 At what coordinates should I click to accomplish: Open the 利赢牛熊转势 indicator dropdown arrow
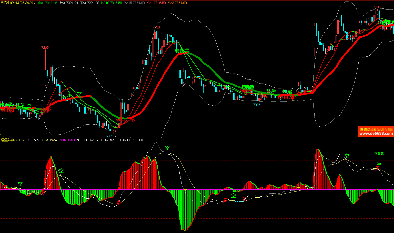(x=35, y=3)
